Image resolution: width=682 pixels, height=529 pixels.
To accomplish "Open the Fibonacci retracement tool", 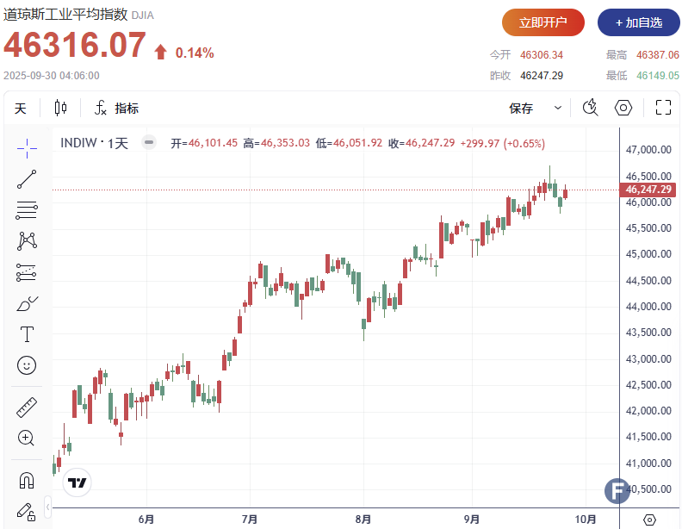I will coord(27,210).
